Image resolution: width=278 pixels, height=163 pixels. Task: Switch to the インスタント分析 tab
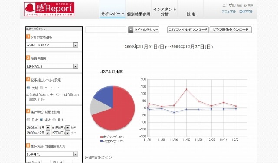pos(165,12)
